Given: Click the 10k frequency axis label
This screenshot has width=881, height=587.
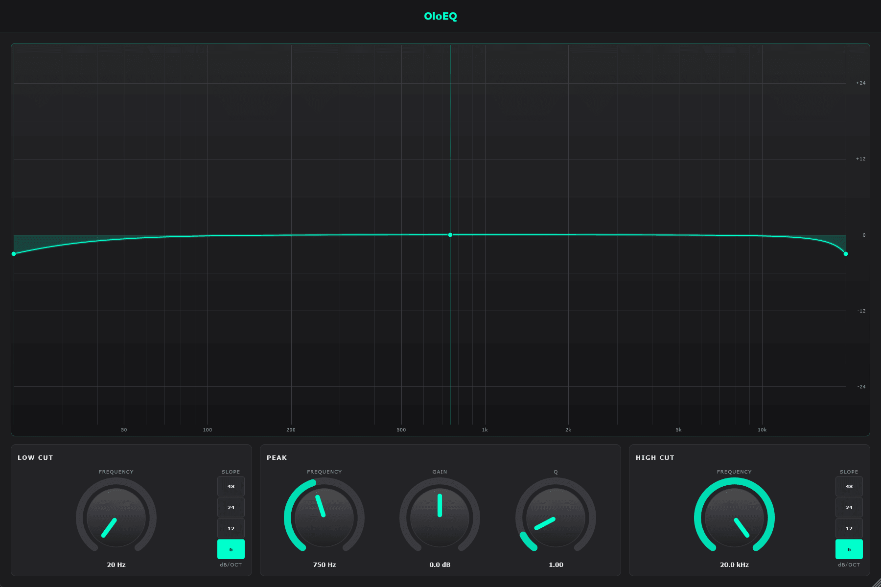Looking at the screenshot, I should coord(762,430).
